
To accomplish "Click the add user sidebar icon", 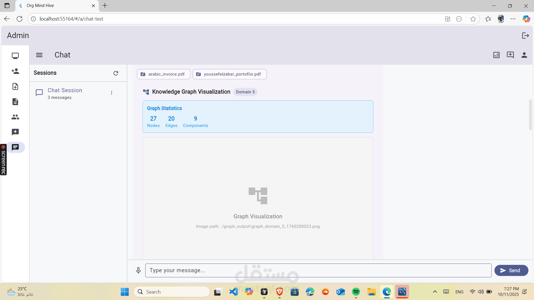I will 15,71.
